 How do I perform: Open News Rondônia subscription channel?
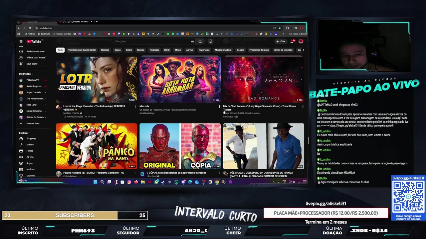click(x=35, y=111)
